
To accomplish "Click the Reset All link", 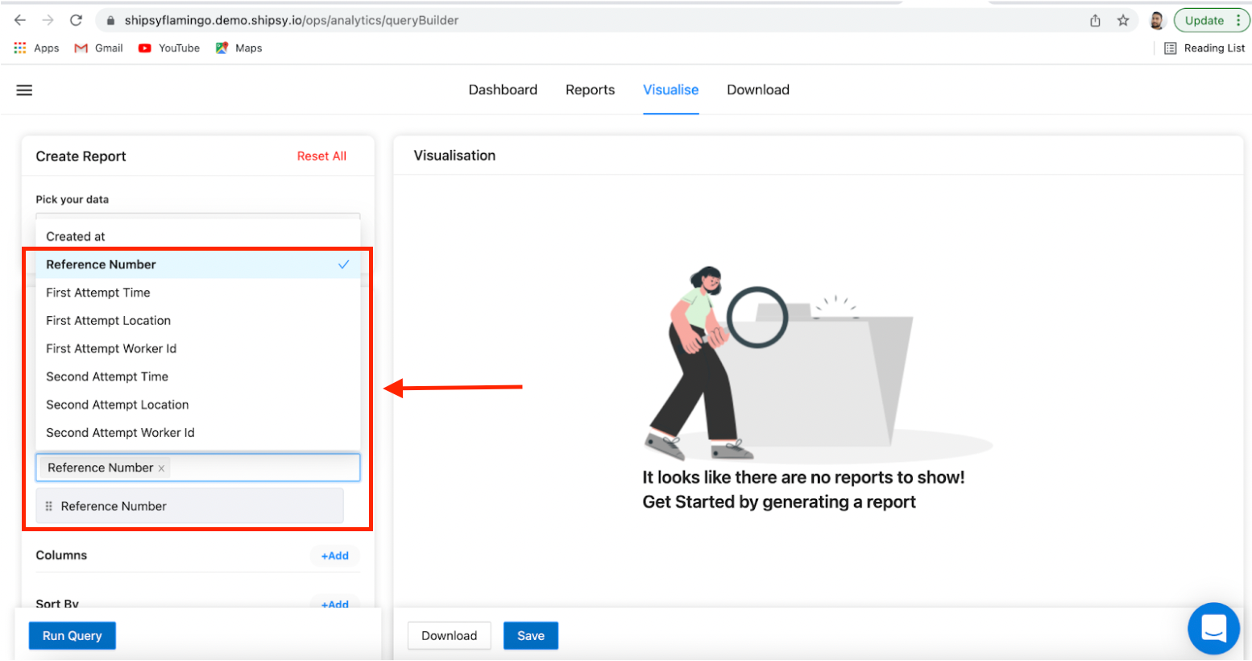I will 321,156.
